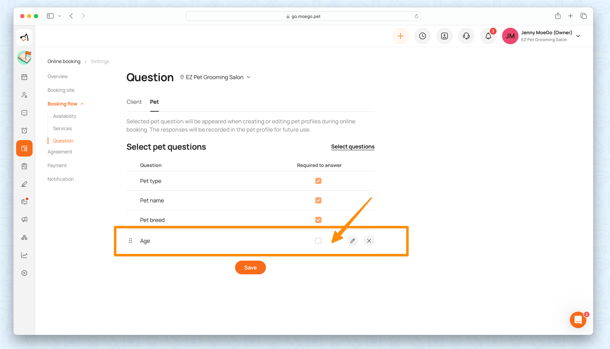This screenshot has height=349, width=610.
Task: Remove the Age question with the X icon
Action: coord(369,241)
